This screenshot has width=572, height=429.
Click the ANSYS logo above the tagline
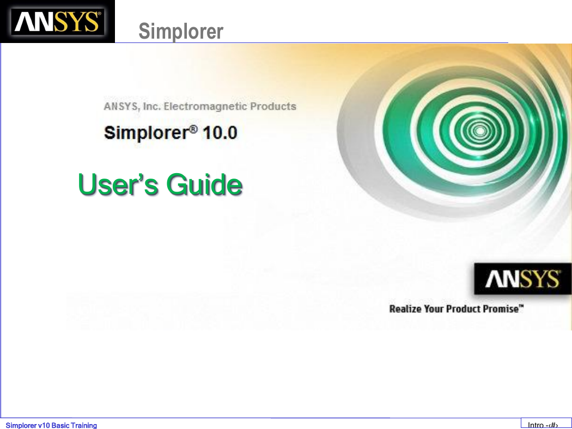click(x=522, y=279)
